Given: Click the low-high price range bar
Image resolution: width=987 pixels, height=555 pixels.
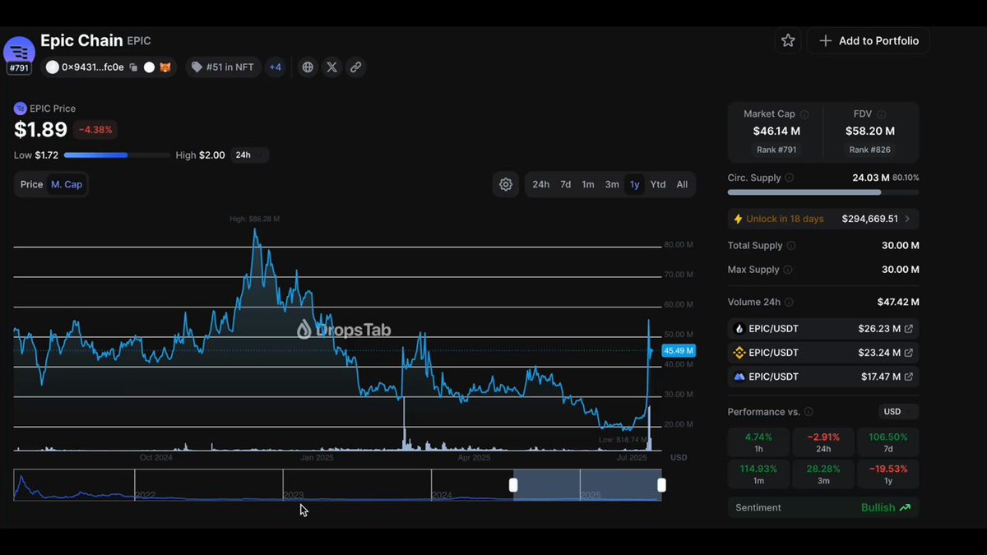Looking at the screenshot, I should [117, 155].
